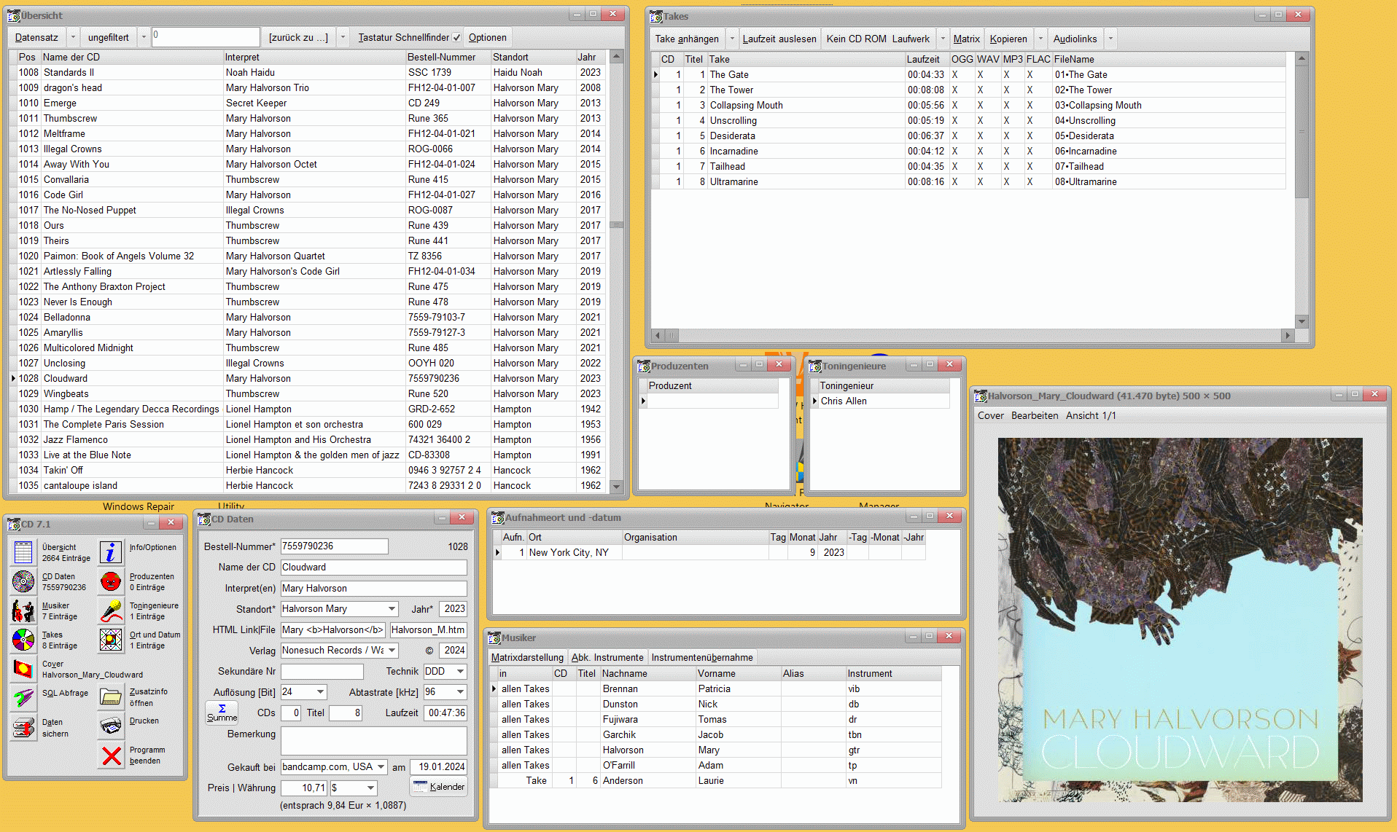Click the Name der CD input field

pos(373,568)
